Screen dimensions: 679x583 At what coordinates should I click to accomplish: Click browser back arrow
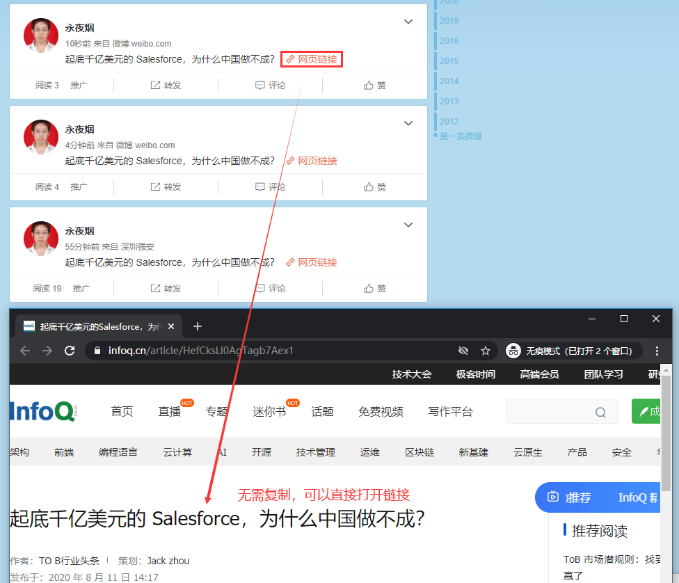tap(25, 351)
